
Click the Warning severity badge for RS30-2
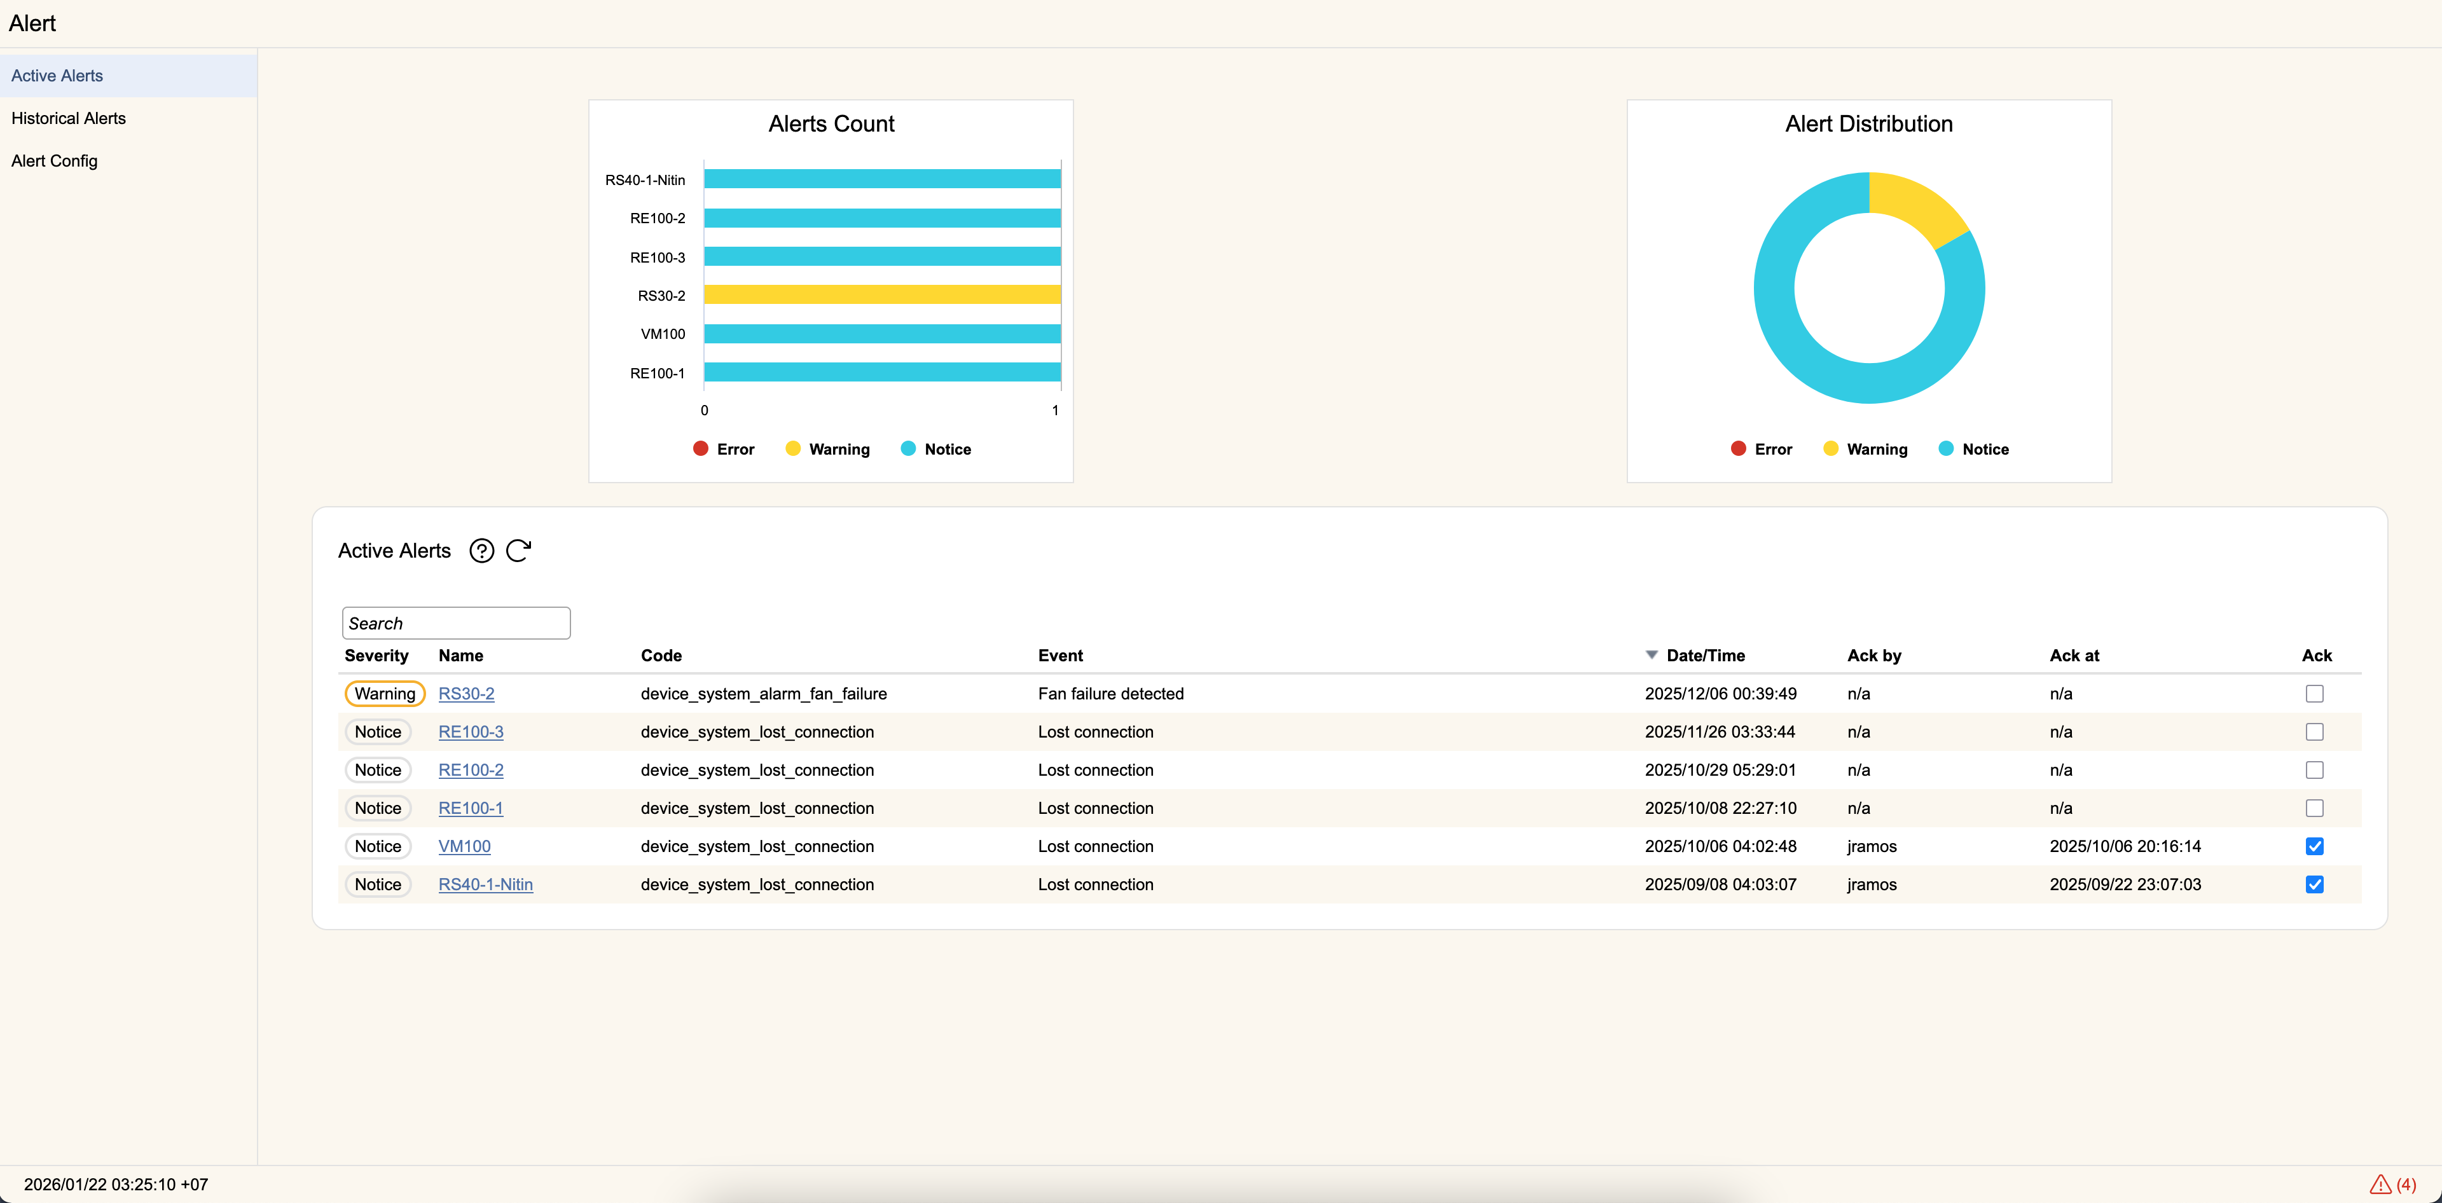pos(385,694)
